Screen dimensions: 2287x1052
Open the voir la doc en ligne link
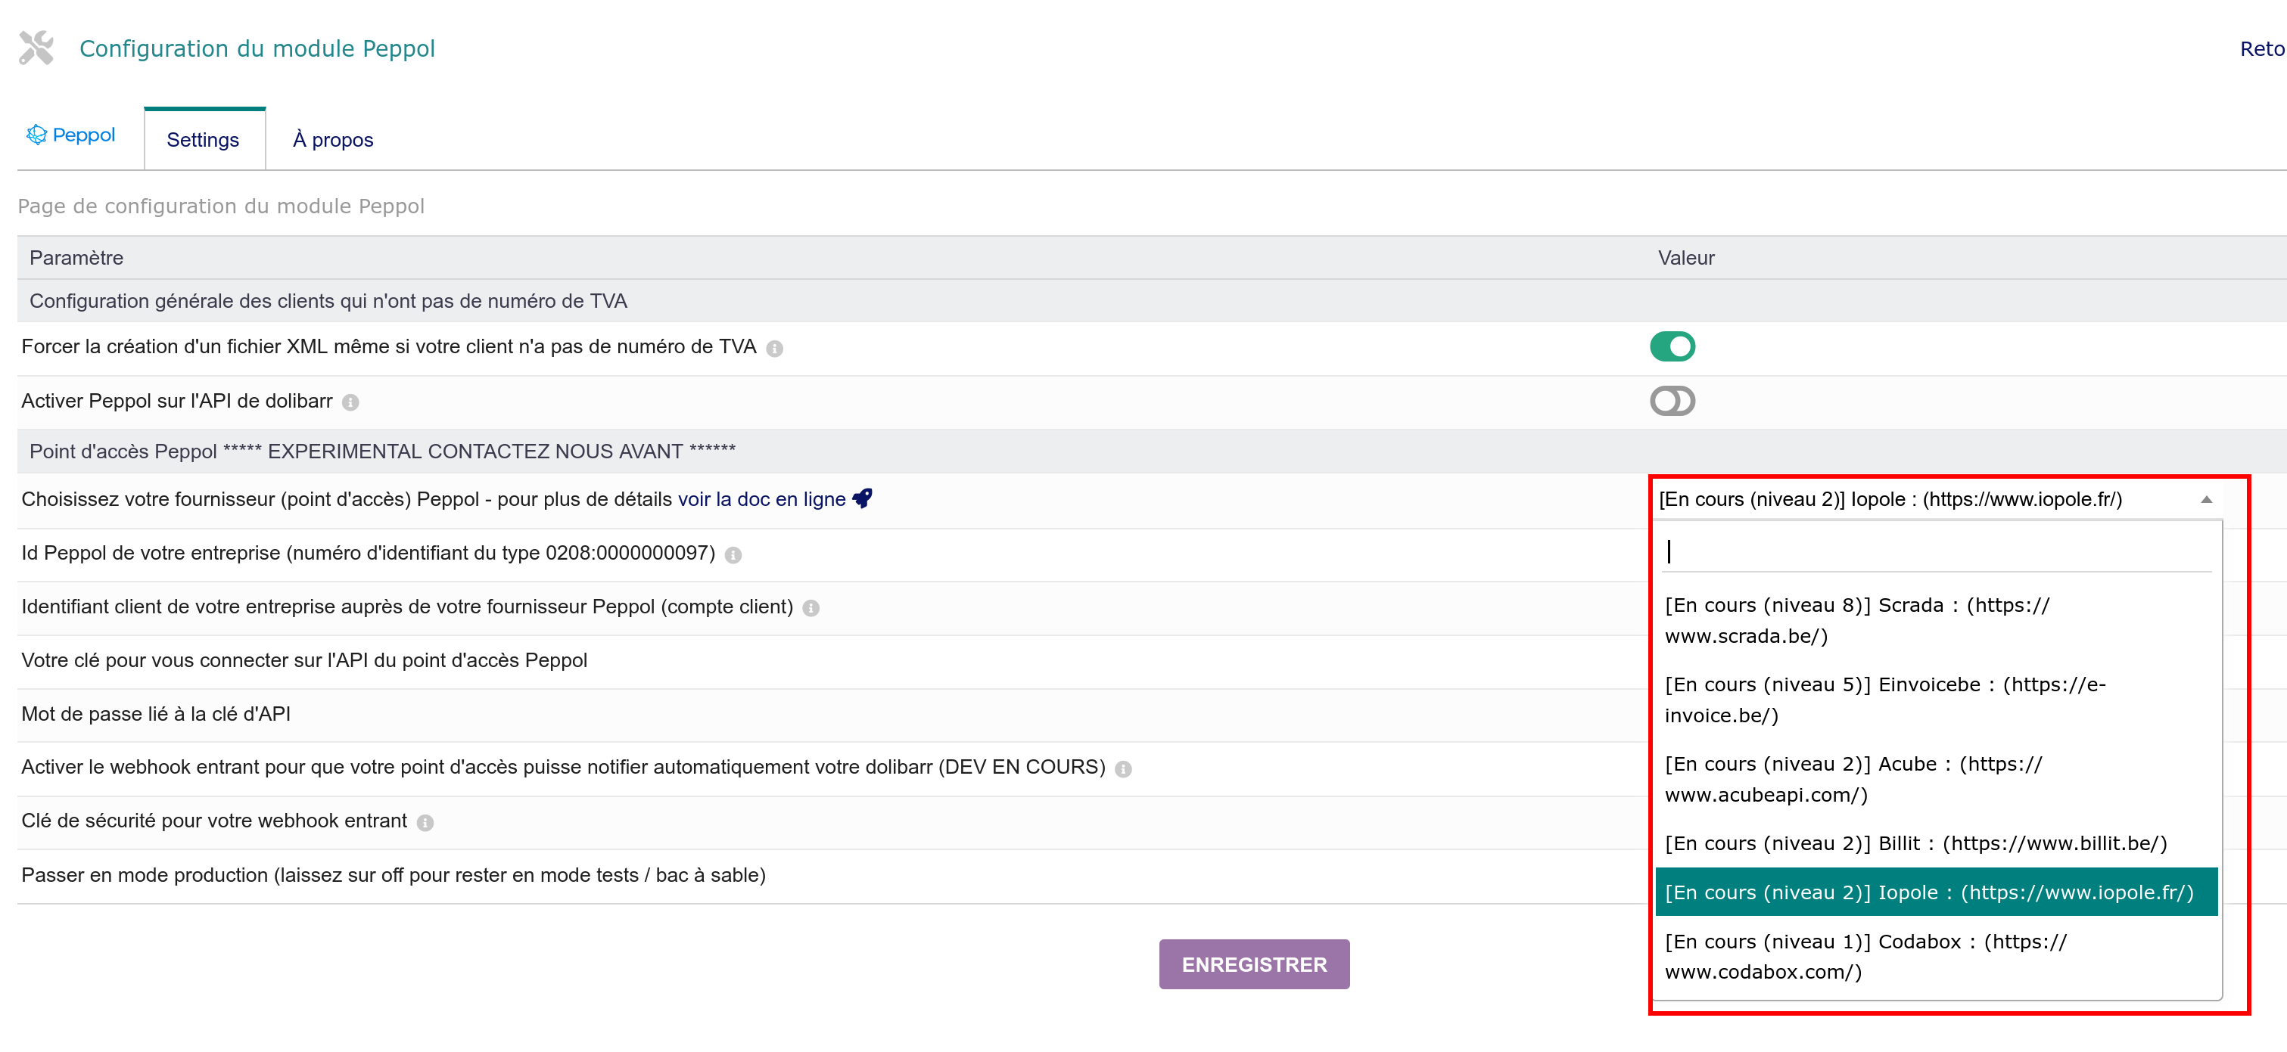(761, 499)
